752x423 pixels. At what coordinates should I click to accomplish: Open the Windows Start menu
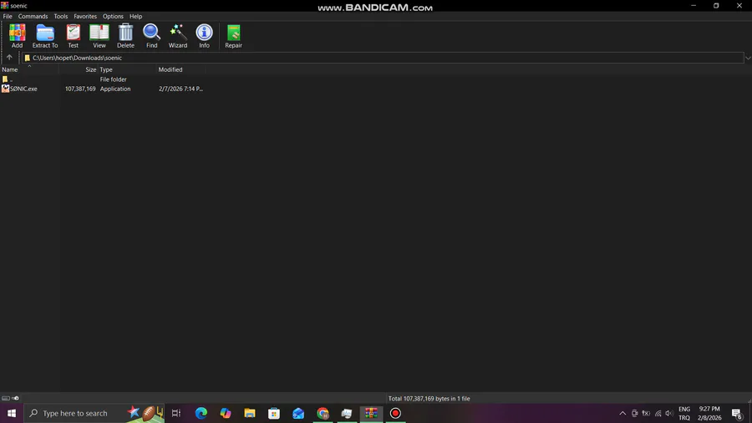tap(12, 413)
